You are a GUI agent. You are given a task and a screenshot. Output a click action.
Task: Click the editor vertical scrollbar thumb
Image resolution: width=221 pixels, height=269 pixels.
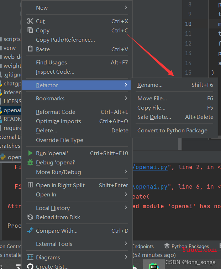(180, 144)
